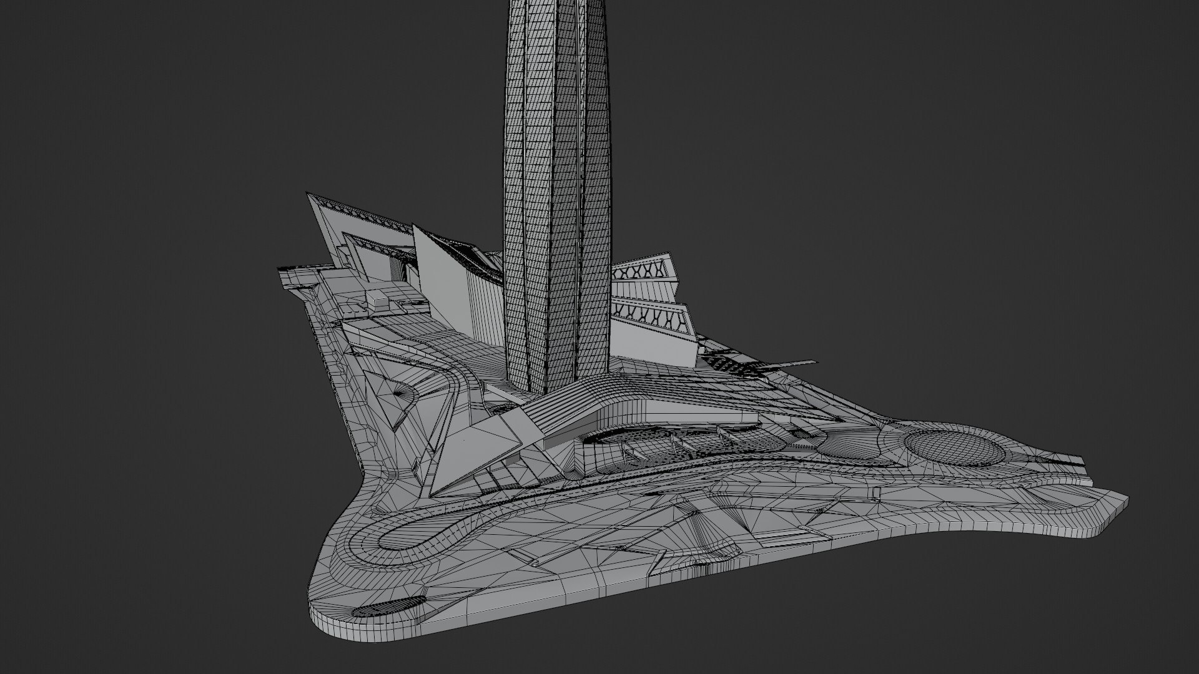The width and height of the screenshot is (1199, 674).
Task: Select the dark oval opening at platform edge
Action: 388,605
